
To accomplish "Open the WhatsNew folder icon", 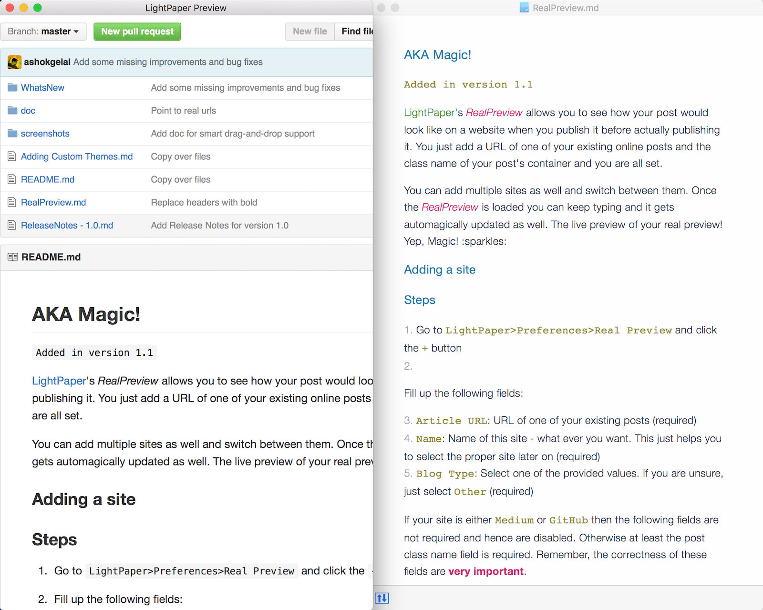I will point(12,88).
